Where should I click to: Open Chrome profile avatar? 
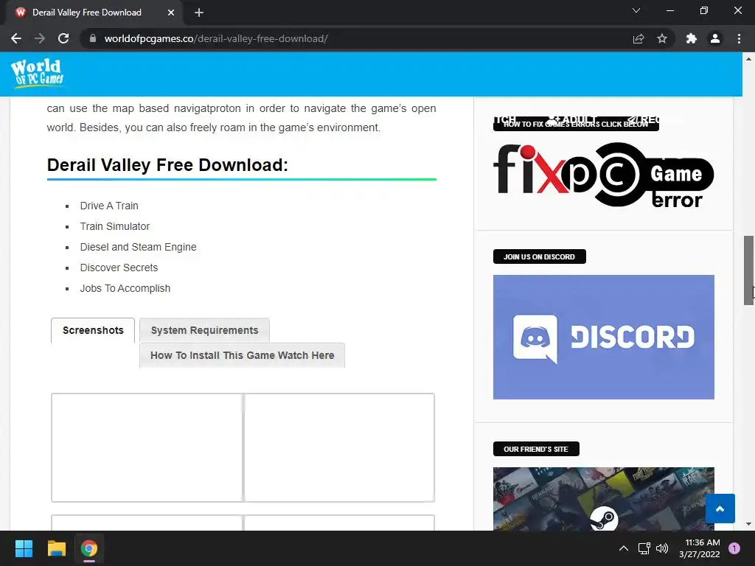click(x=715, y=38)
